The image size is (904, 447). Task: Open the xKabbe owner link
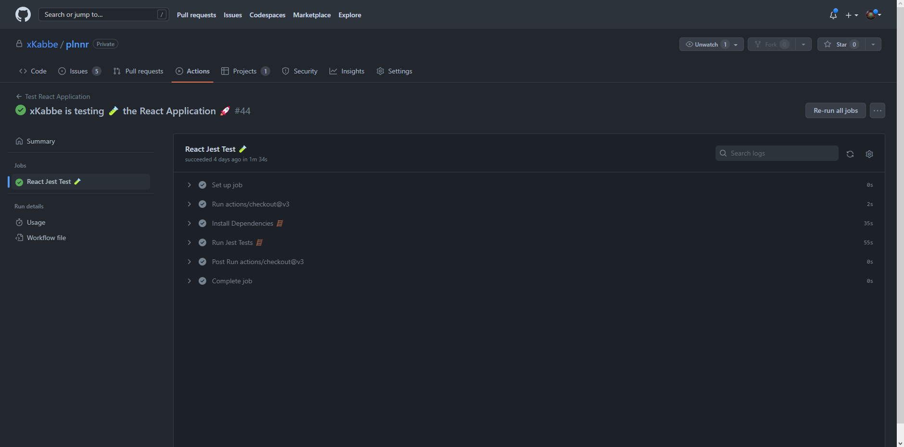[42, 44]
